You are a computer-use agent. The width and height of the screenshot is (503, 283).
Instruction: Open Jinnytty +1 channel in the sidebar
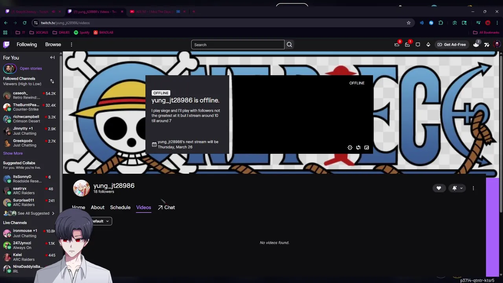(x=30, y=131)
